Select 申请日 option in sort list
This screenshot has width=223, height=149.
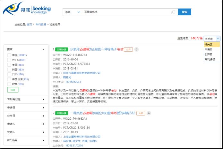(x=212, y=49)
